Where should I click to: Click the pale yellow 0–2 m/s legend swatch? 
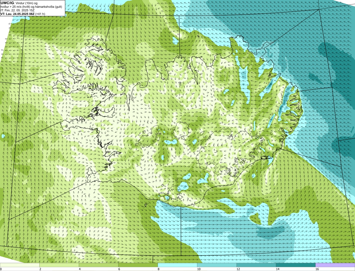click(x=20, y=265)
